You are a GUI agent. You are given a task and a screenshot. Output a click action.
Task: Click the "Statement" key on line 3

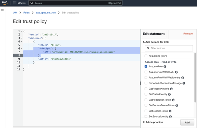pos(35,38)
